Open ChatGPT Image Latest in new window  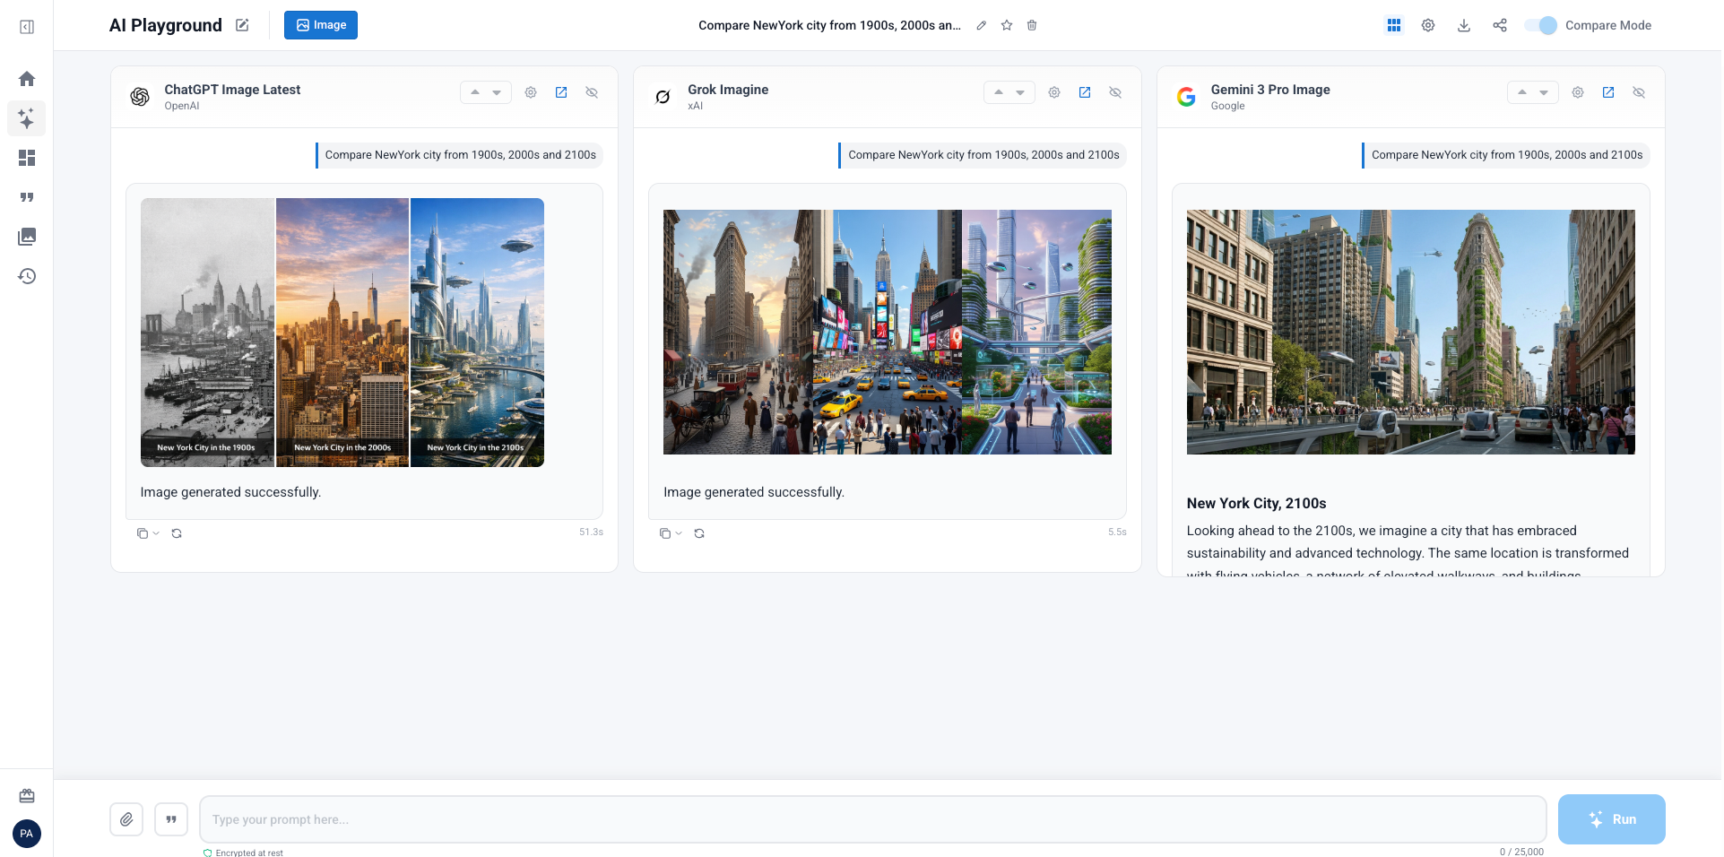pos(561,92)
